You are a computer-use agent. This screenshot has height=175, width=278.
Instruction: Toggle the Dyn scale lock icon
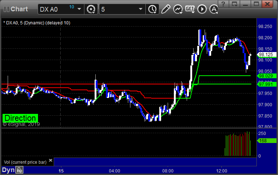pyautogui.click(x=20, y=170)
